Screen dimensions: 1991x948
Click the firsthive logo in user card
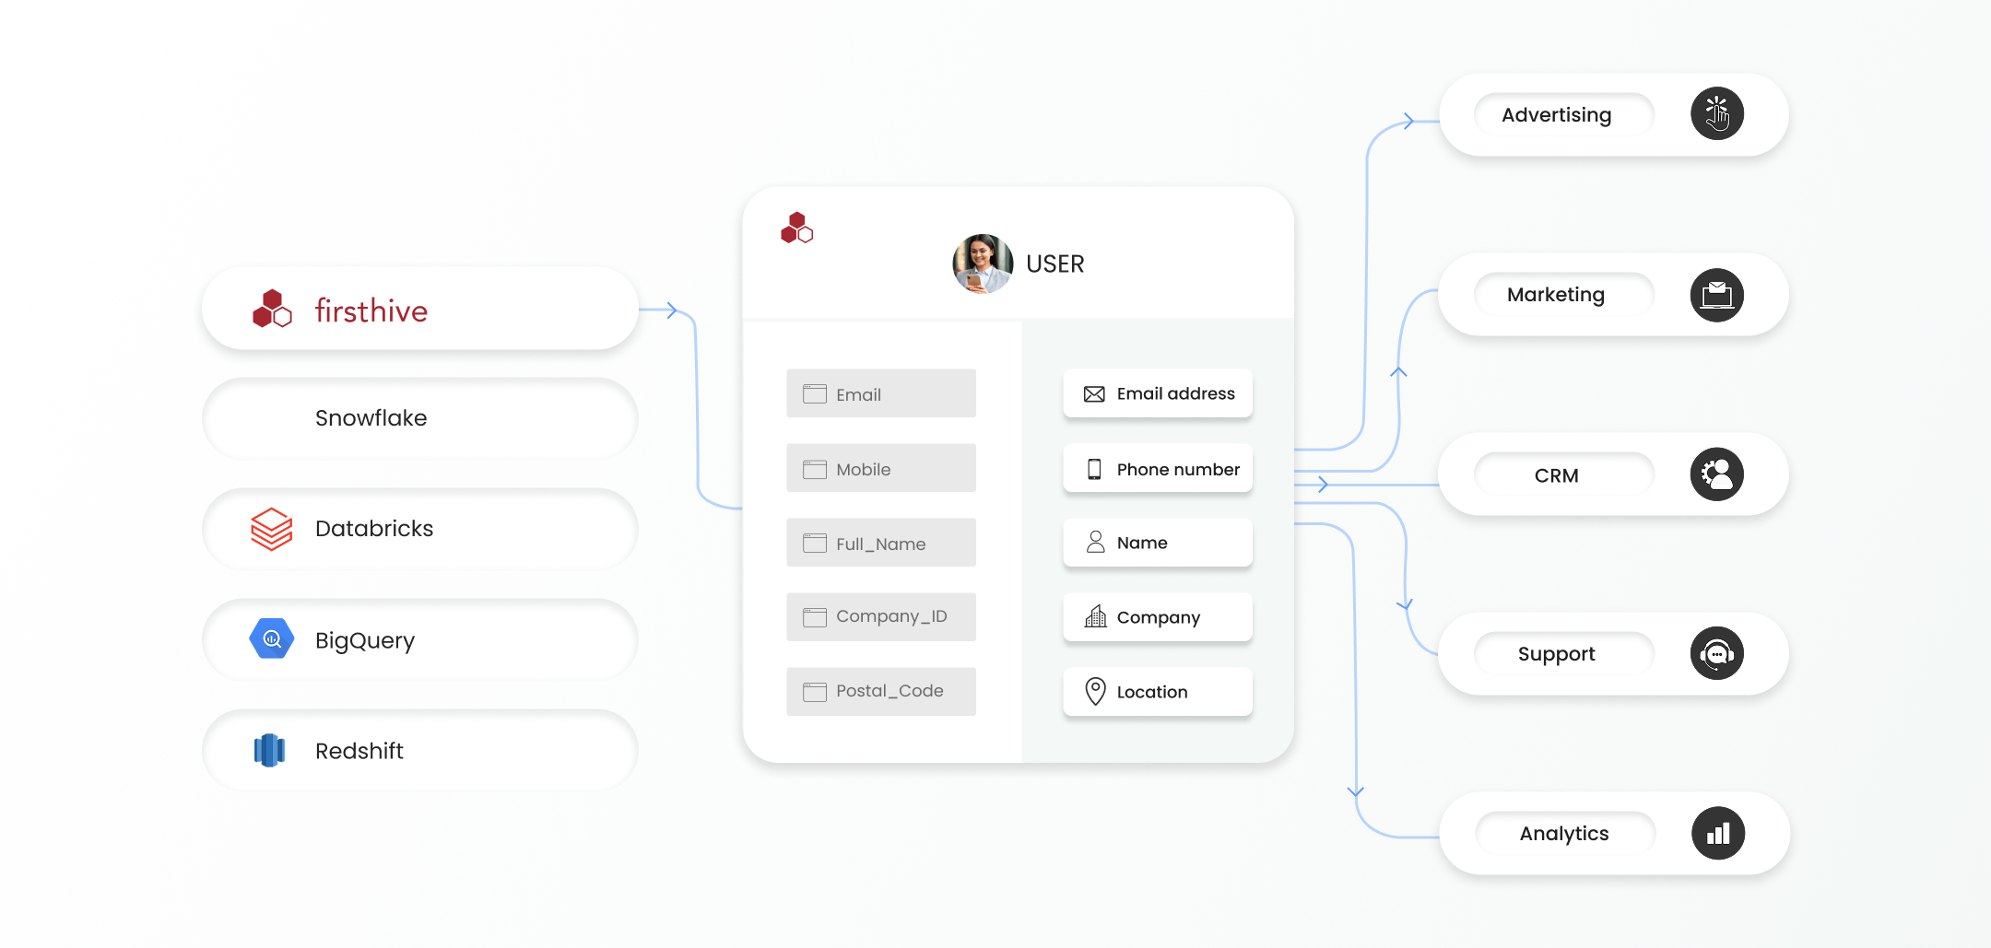coord(796,228)
